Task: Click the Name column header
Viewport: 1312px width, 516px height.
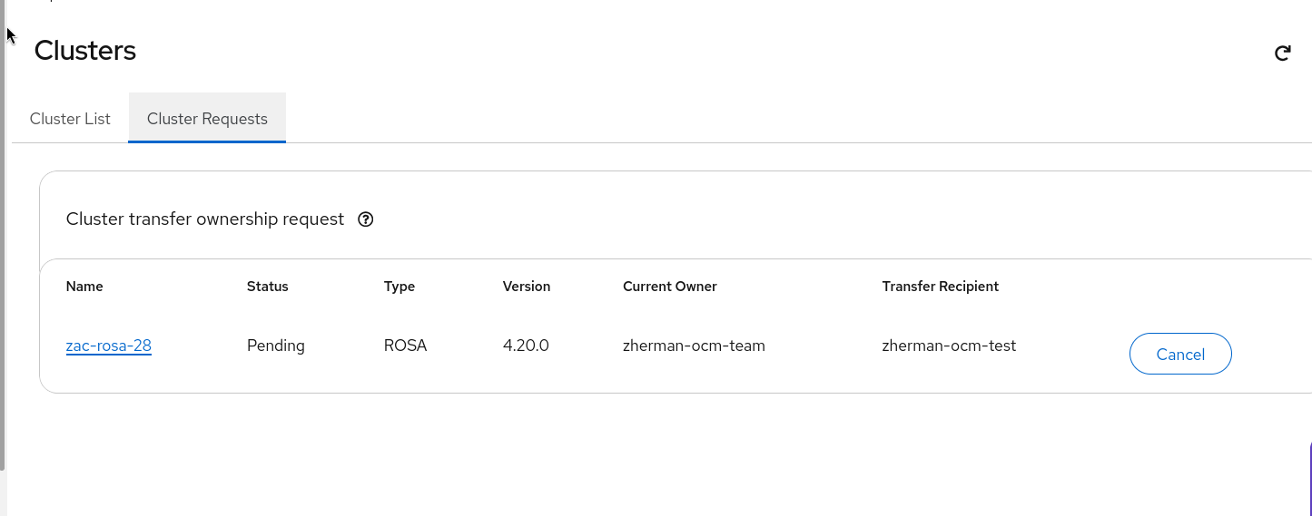Action: click(84, 287)
